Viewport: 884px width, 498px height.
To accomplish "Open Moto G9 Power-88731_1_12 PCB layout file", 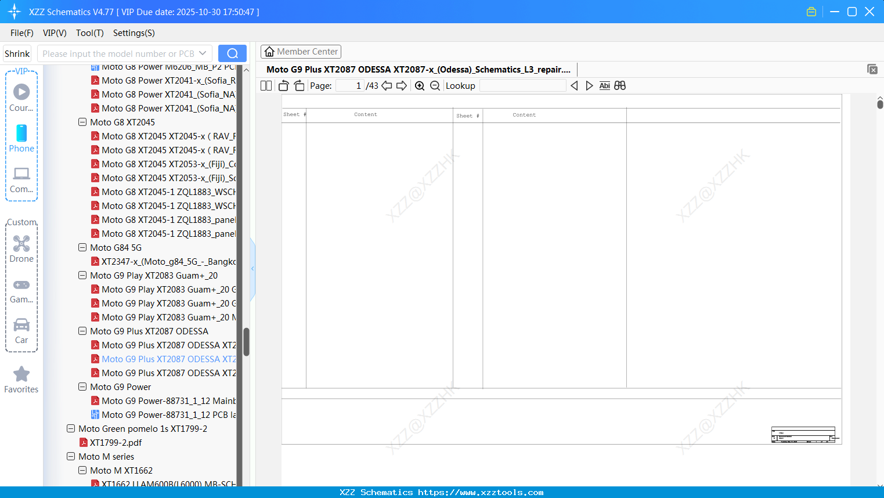I will click(x=163, y=415).
